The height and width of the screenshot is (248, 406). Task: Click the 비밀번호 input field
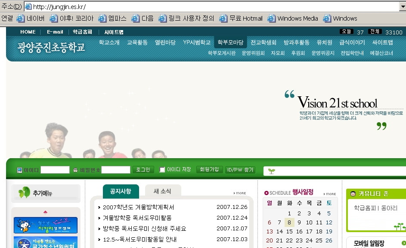click(x=116, y=170)
